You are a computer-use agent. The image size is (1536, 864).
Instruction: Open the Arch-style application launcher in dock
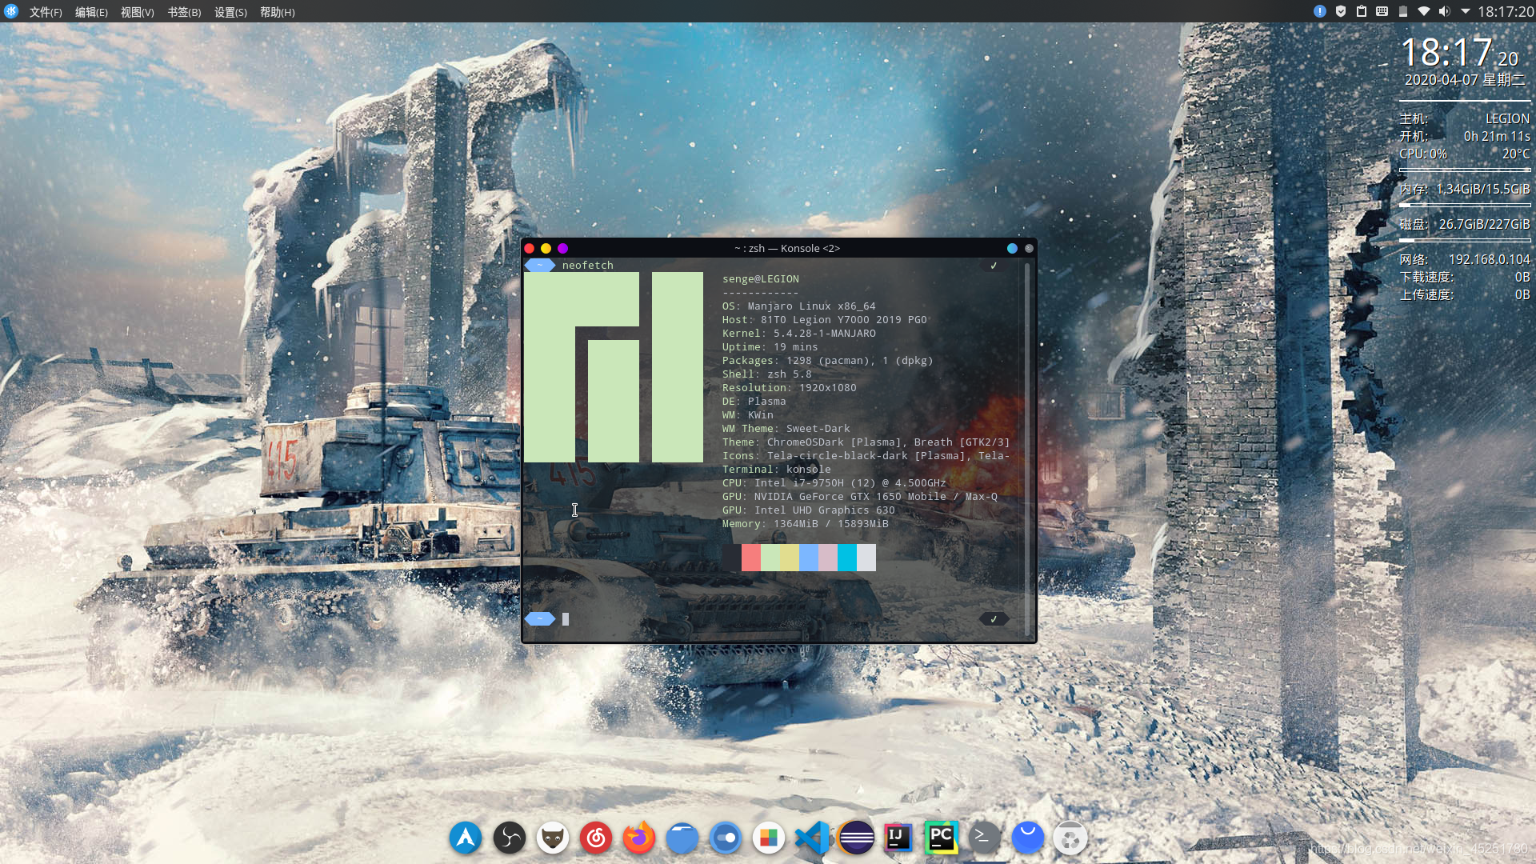(x=466, y=838)
